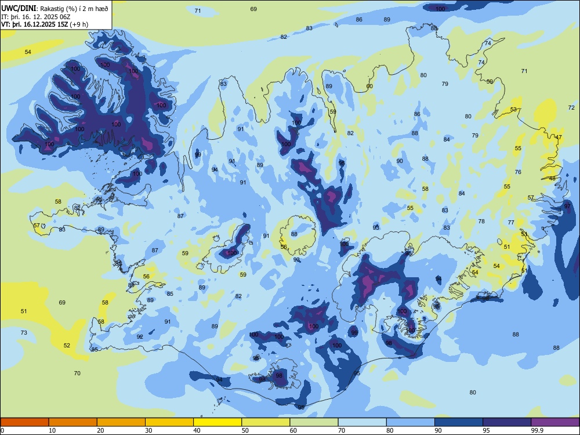Click the 'IT: þri. 16. 12. 2025 06Z' line

point(36,17)
